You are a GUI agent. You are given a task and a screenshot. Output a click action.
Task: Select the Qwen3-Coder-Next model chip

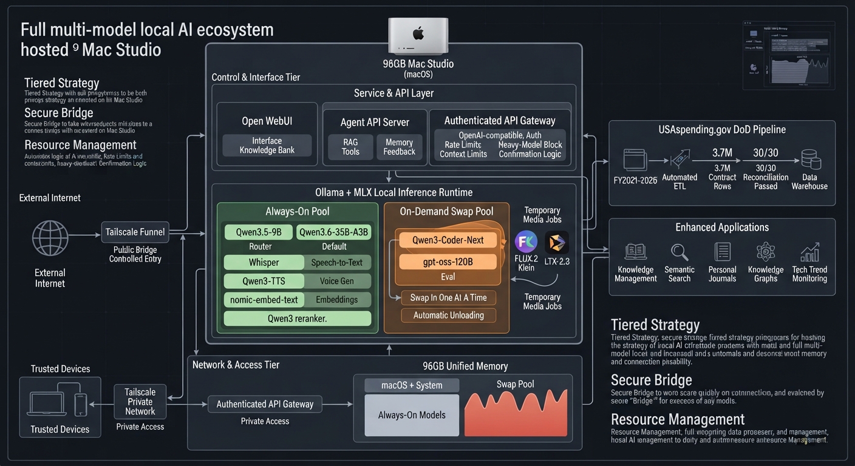point(448,240)
